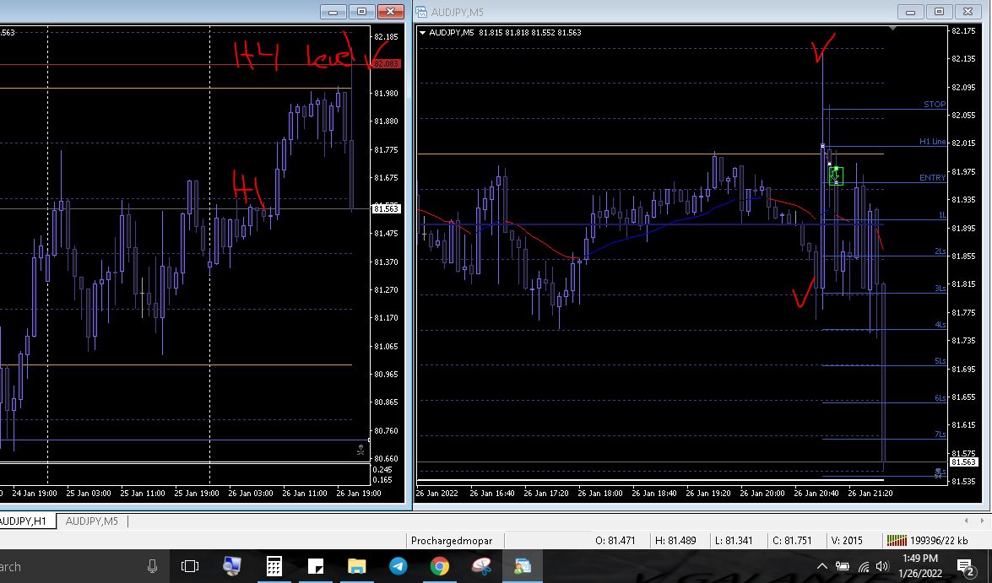Open the M5 chart dropdown triangle near symbol
The image size is (992, 583).
click(423, 33)
